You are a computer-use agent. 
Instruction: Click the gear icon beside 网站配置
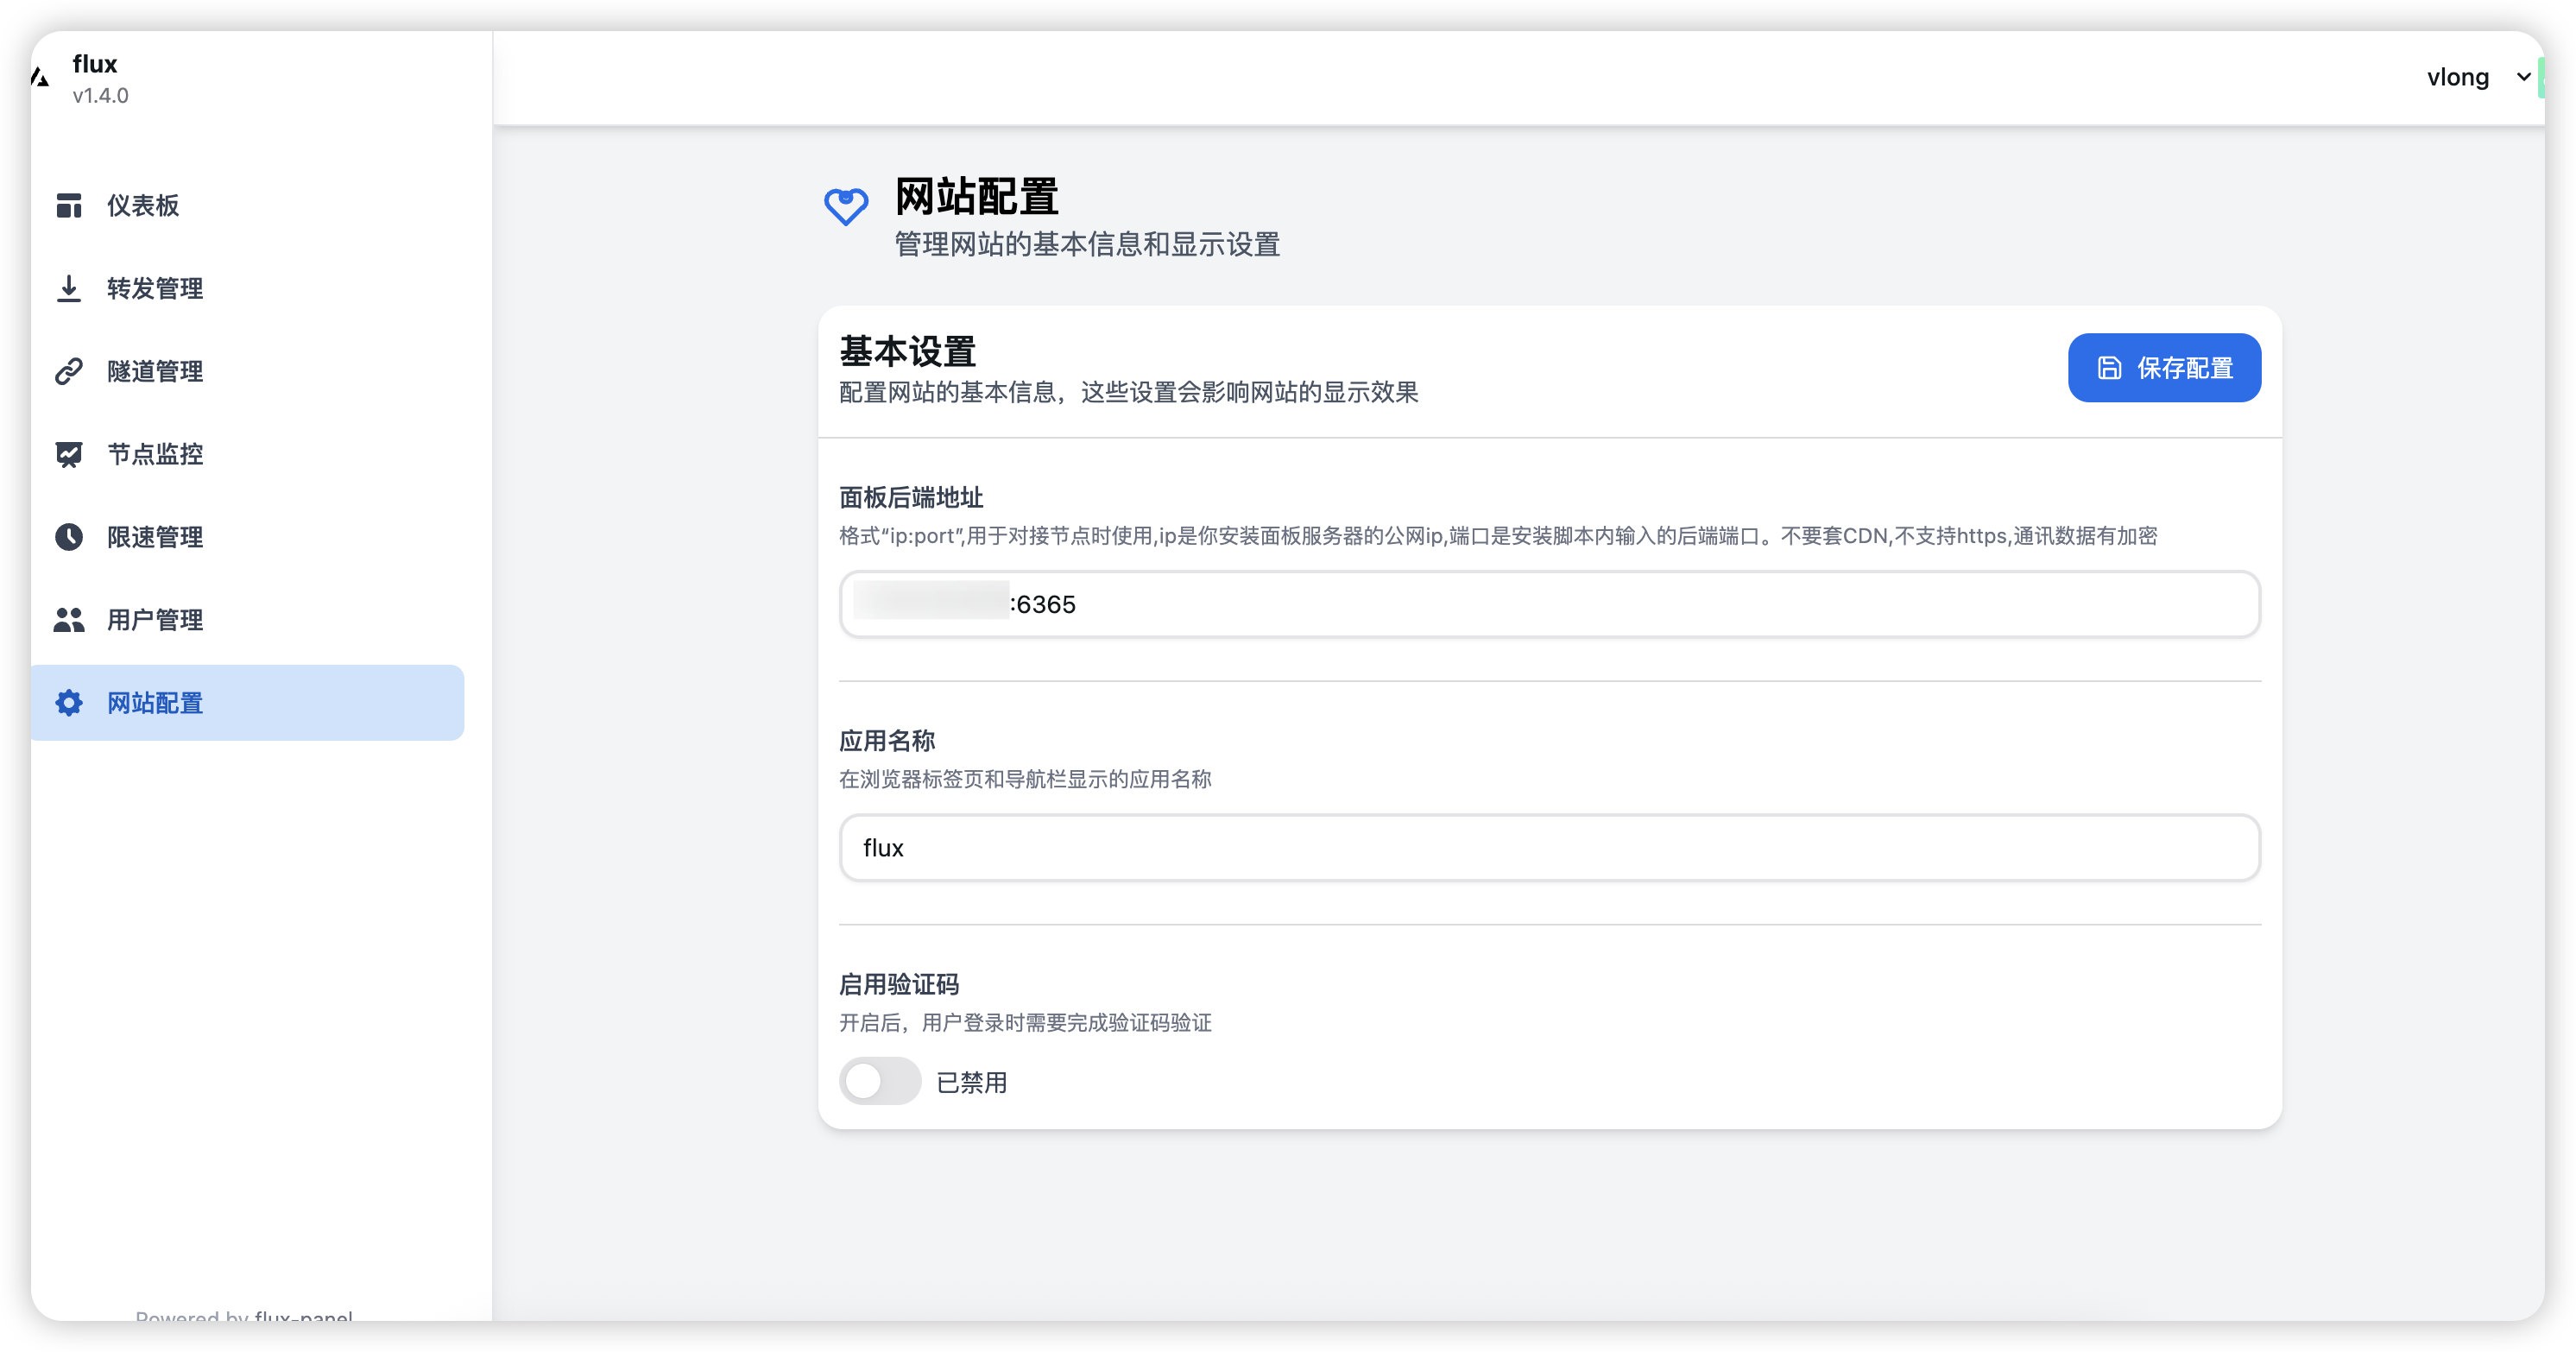coord(69,703)
